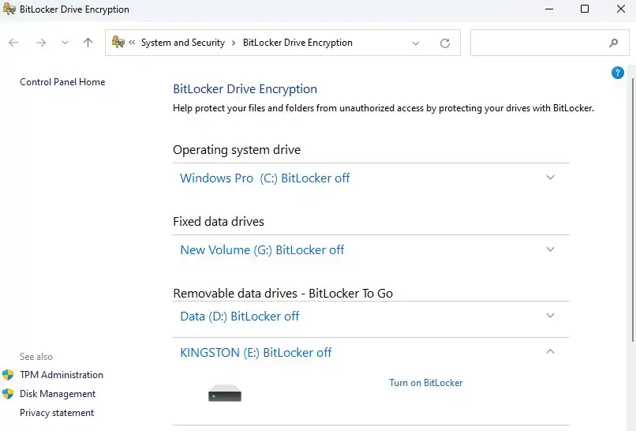Open Disk Management link

click(58, 394)
